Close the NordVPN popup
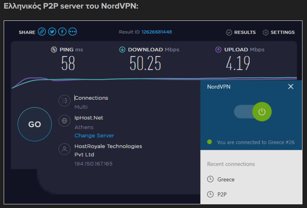This screenshot has width=307, height=208. 291,86
